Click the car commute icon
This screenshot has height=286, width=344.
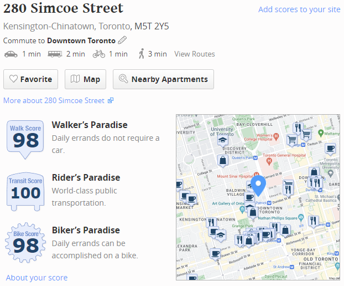tap(11, 54)
